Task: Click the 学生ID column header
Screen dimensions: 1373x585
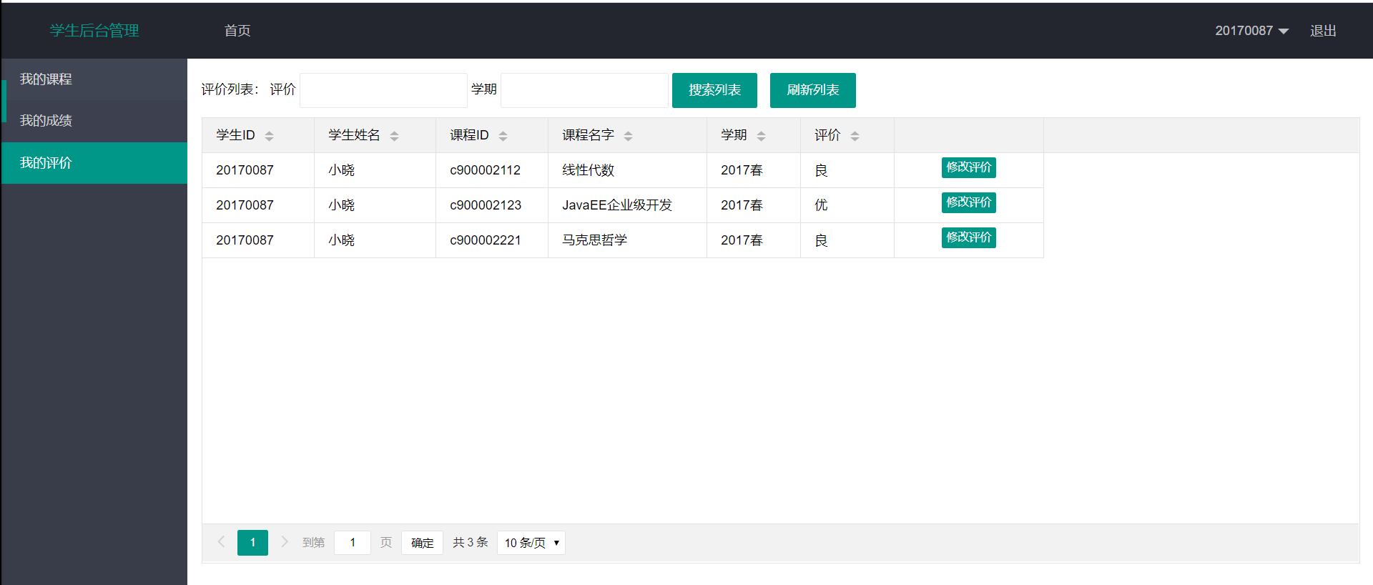Action: coord(258,135)
